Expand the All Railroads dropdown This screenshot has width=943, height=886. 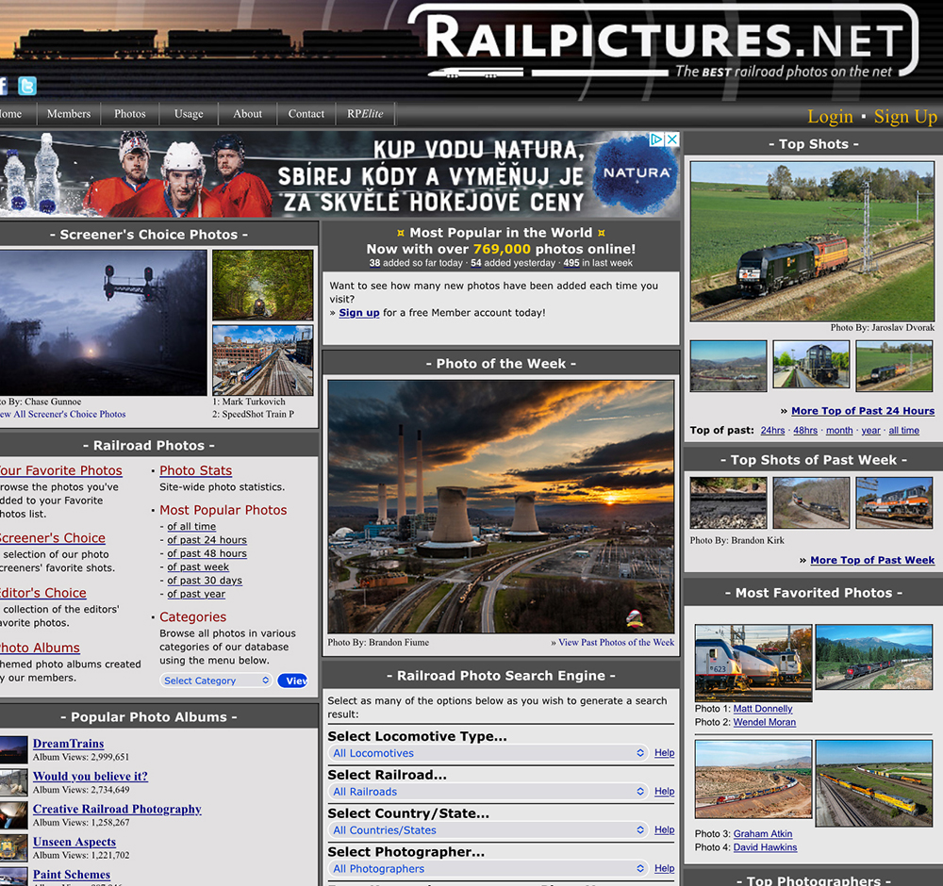(x=488, y=792)
